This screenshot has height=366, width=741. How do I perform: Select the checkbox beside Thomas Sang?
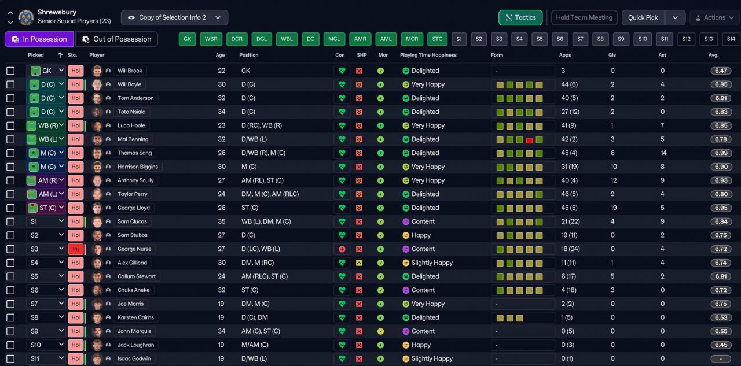tap(10, 153)
